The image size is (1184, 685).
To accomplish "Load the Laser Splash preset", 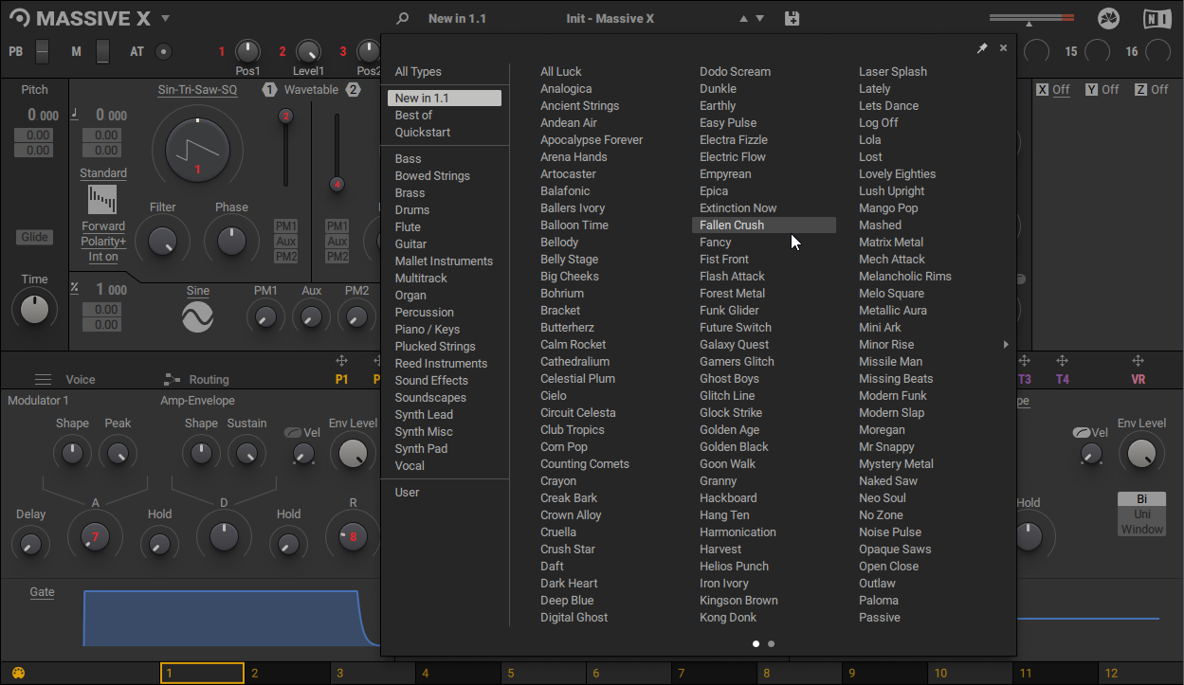I will pyautogui.click(x=893, y=72).
